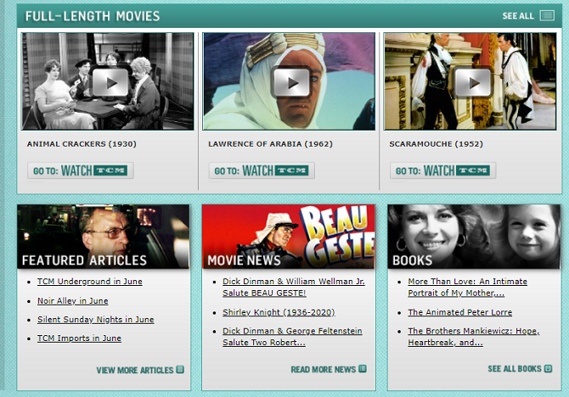Click the icon beside View More Articles
Image resolution: width=569 pixels, height=397 pixels.
[x=180, y=370]
